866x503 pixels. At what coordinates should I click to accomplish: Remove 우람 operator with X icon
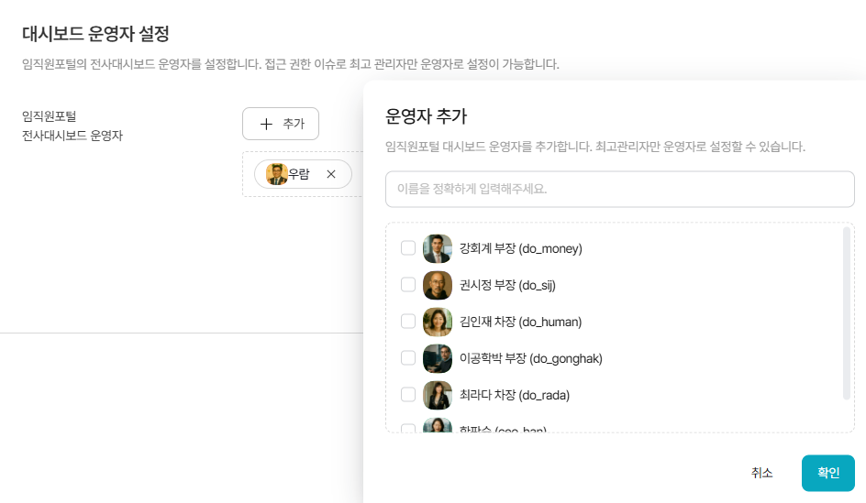(331, 174)
